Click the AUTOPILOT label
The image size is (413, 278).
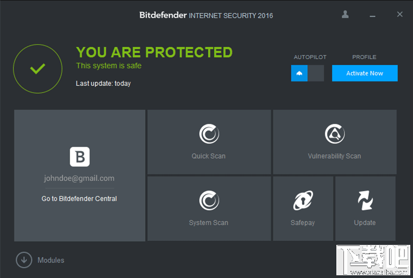click(310, 57)
